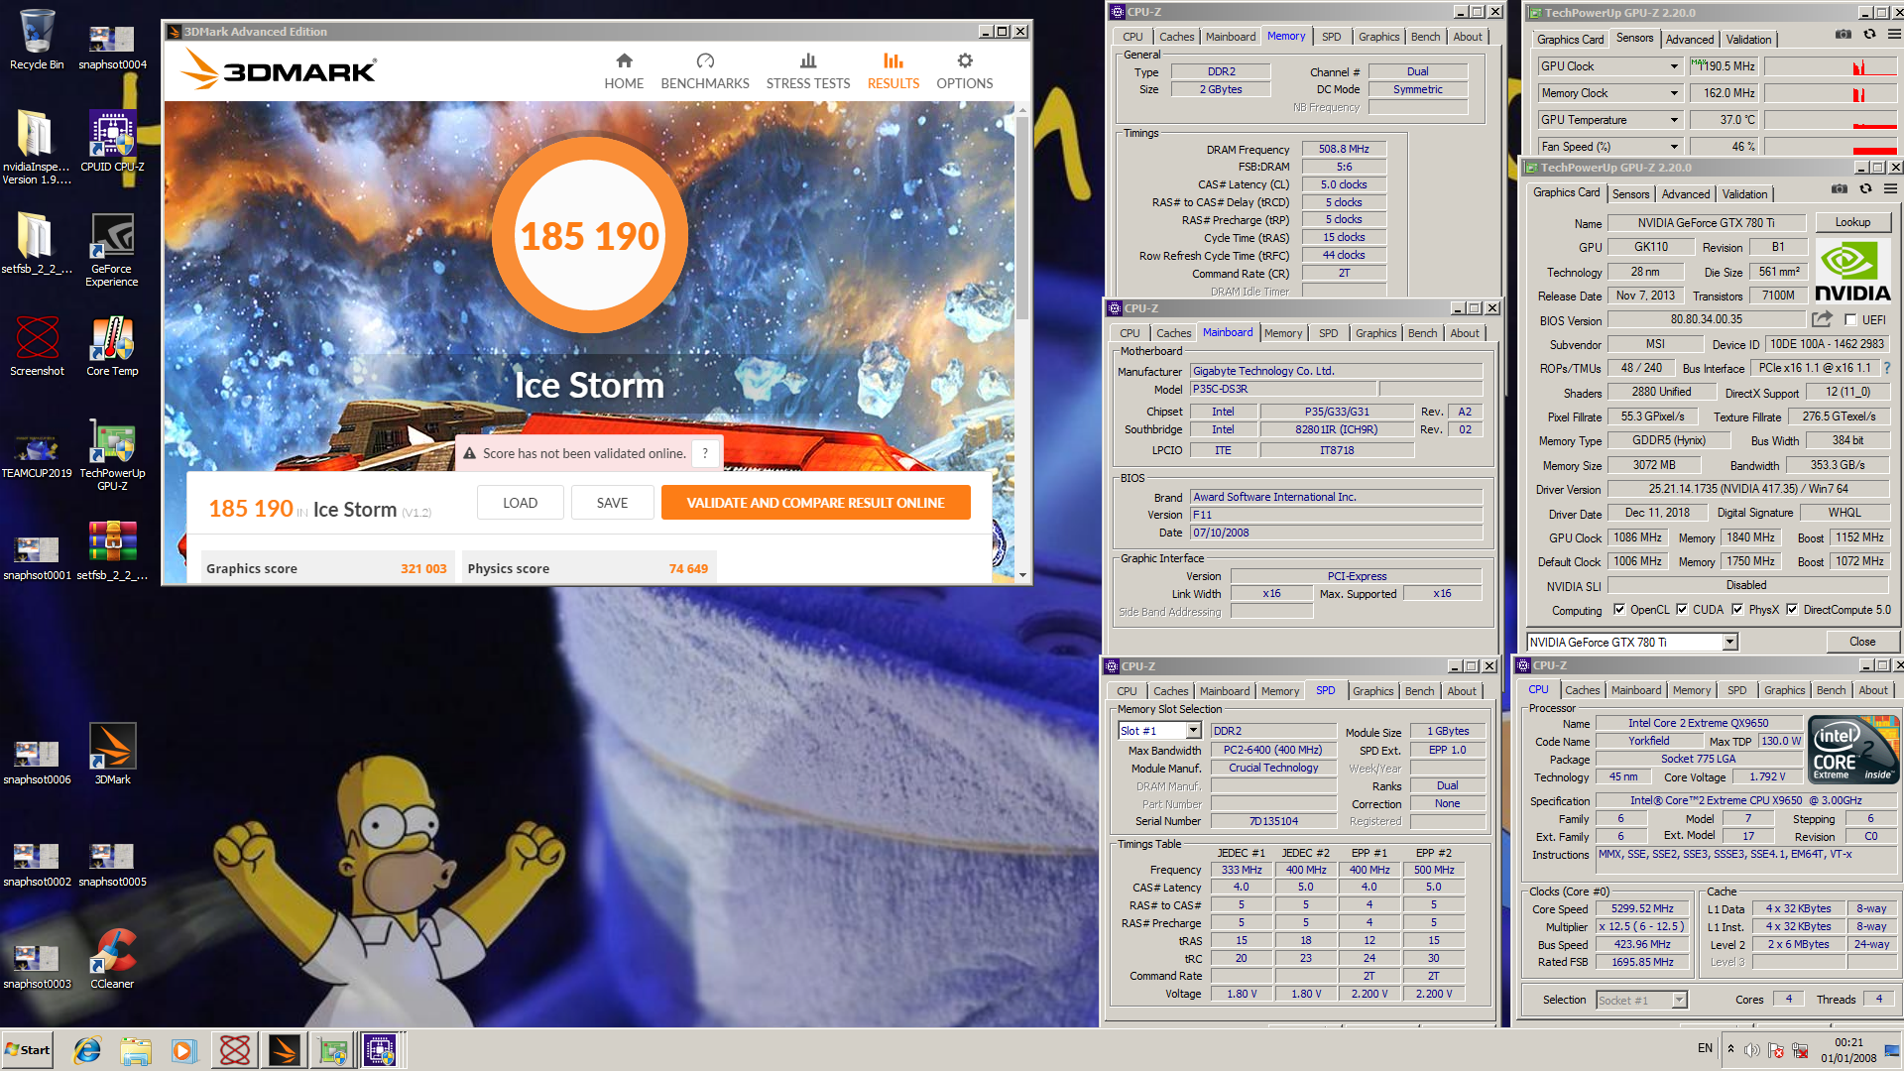The width and height of the screenshot is (1904, 1071).
Task: Select the TechPowerUp GPU-Z desktop shortcut
Action: tap(112, 454)
